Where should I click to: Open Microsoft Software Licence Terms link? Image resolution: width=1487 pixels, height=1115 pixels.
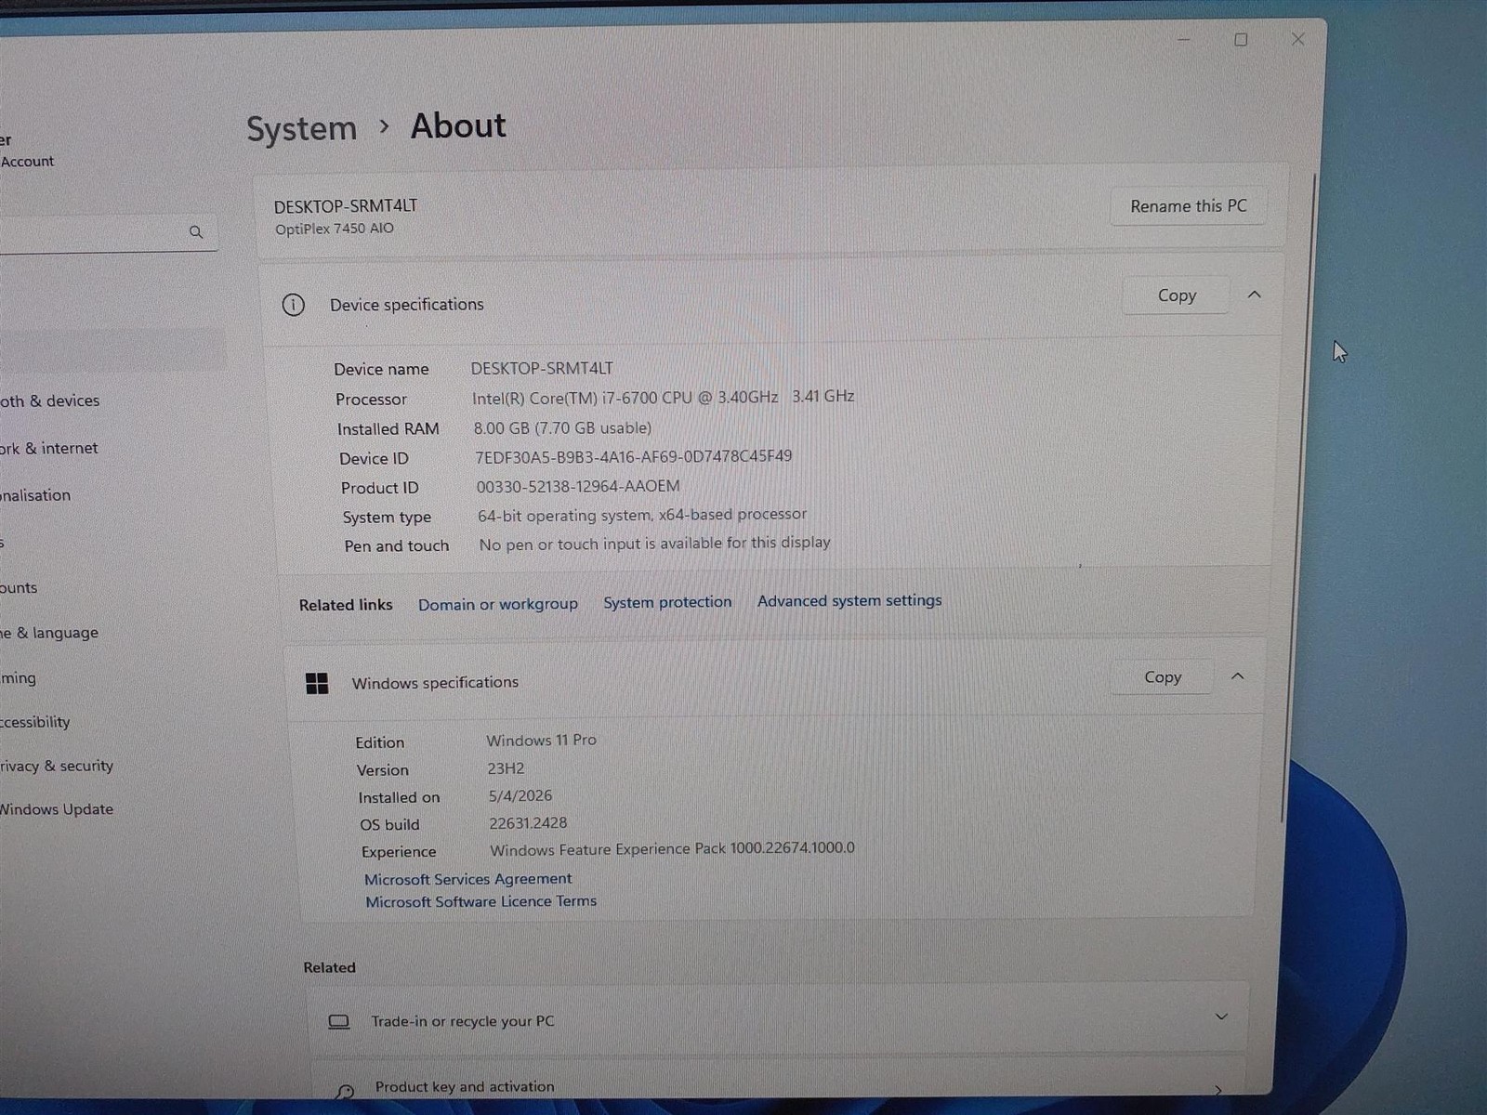[481, 901]
